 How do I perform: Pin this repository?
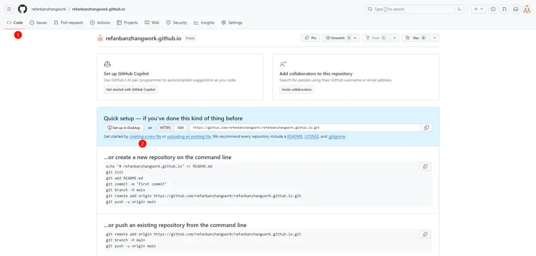310,38
